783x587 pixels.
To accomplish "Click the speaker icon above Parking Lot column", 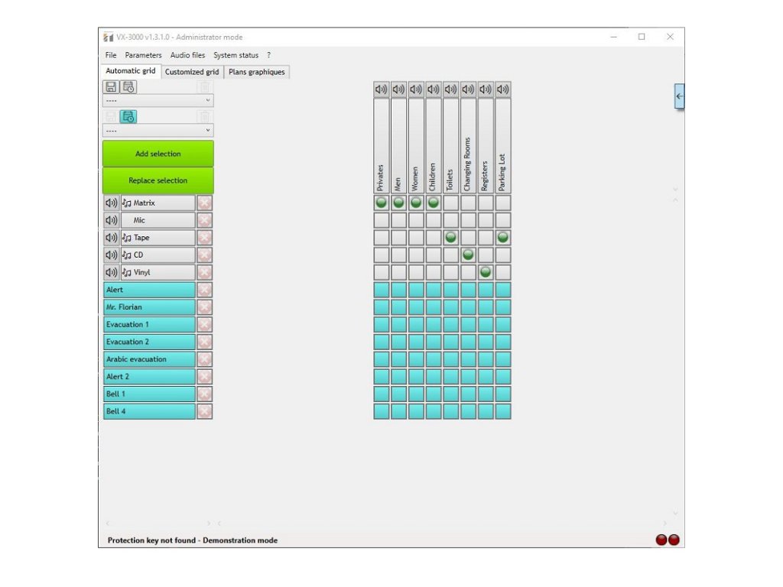I will point(502,89).
